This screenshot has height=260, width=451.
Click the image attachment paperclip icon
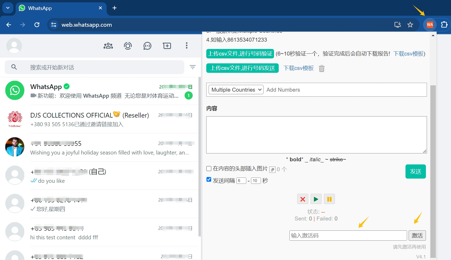coord(272,170)
